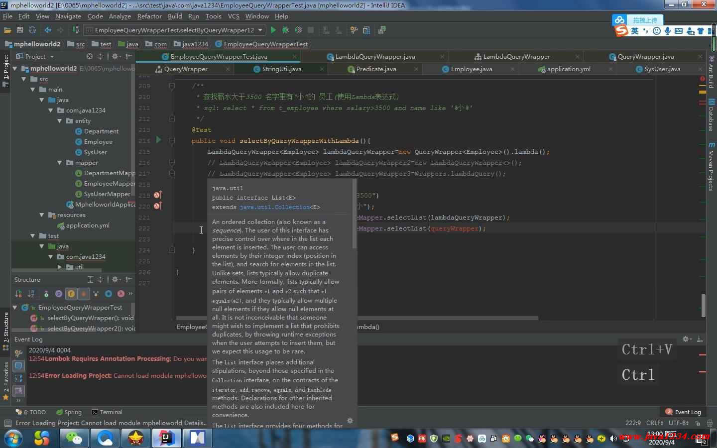Toggle sort by visibility in Structure
717x448 pixels.
[x=18, y=294]
